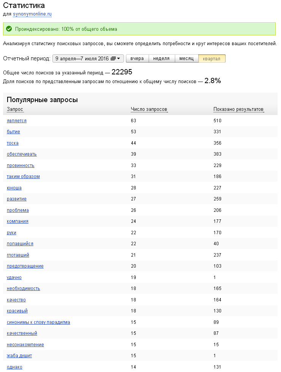Click the "предотвращение" query link
281x372 pixels.
coord(25,266)
